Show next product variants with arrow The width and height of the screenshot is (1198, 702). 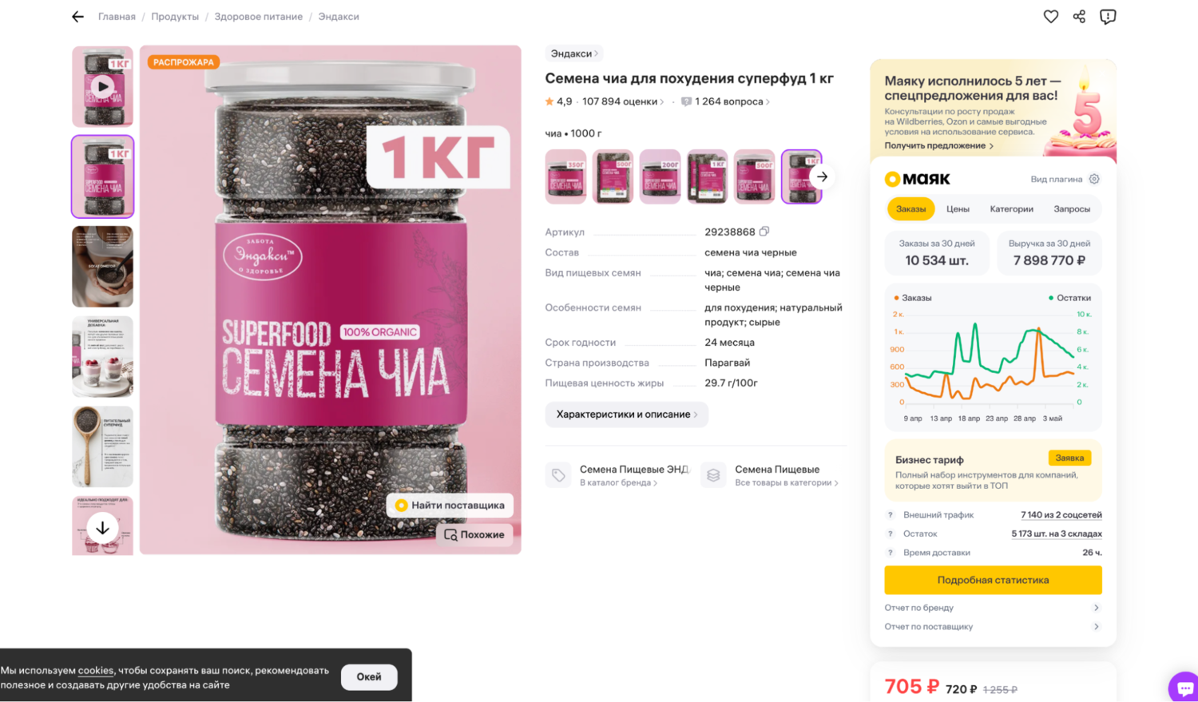click(822, 176)
